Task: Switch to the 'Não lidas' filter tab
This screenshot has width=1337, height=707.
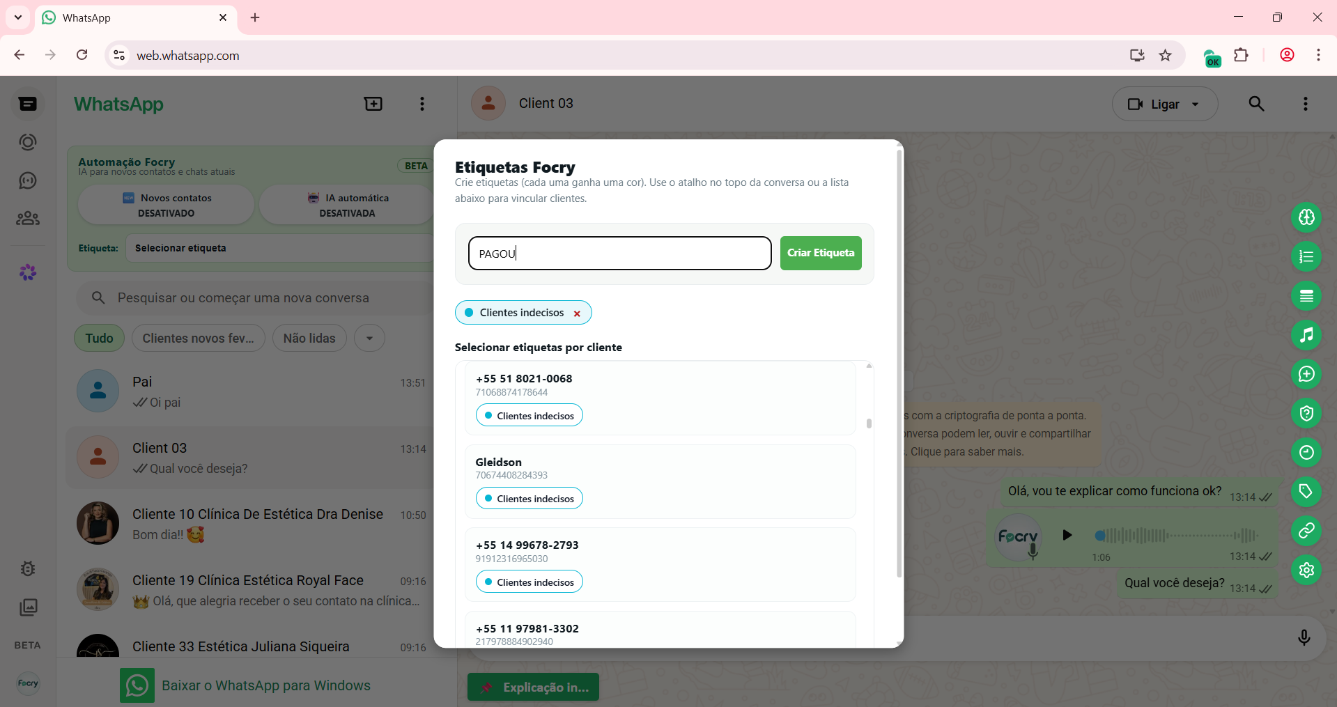Action: [x=309, y=338]
